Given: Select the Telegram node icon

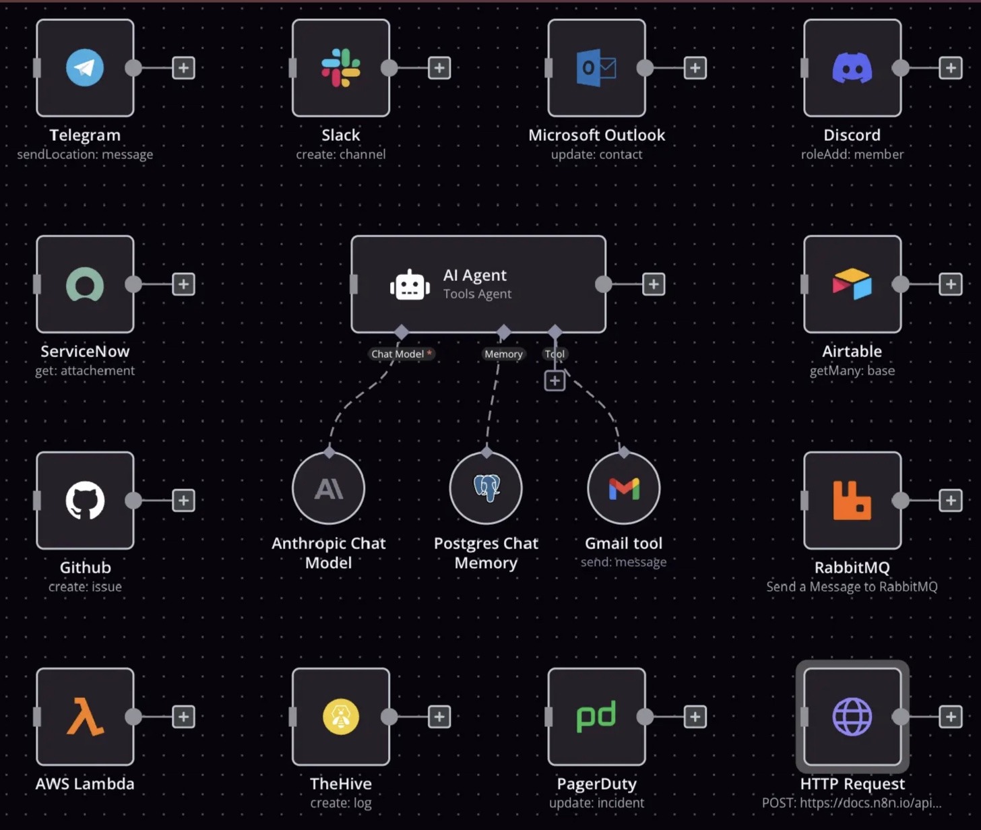Looking at the screenshot, I should [85, 68].
